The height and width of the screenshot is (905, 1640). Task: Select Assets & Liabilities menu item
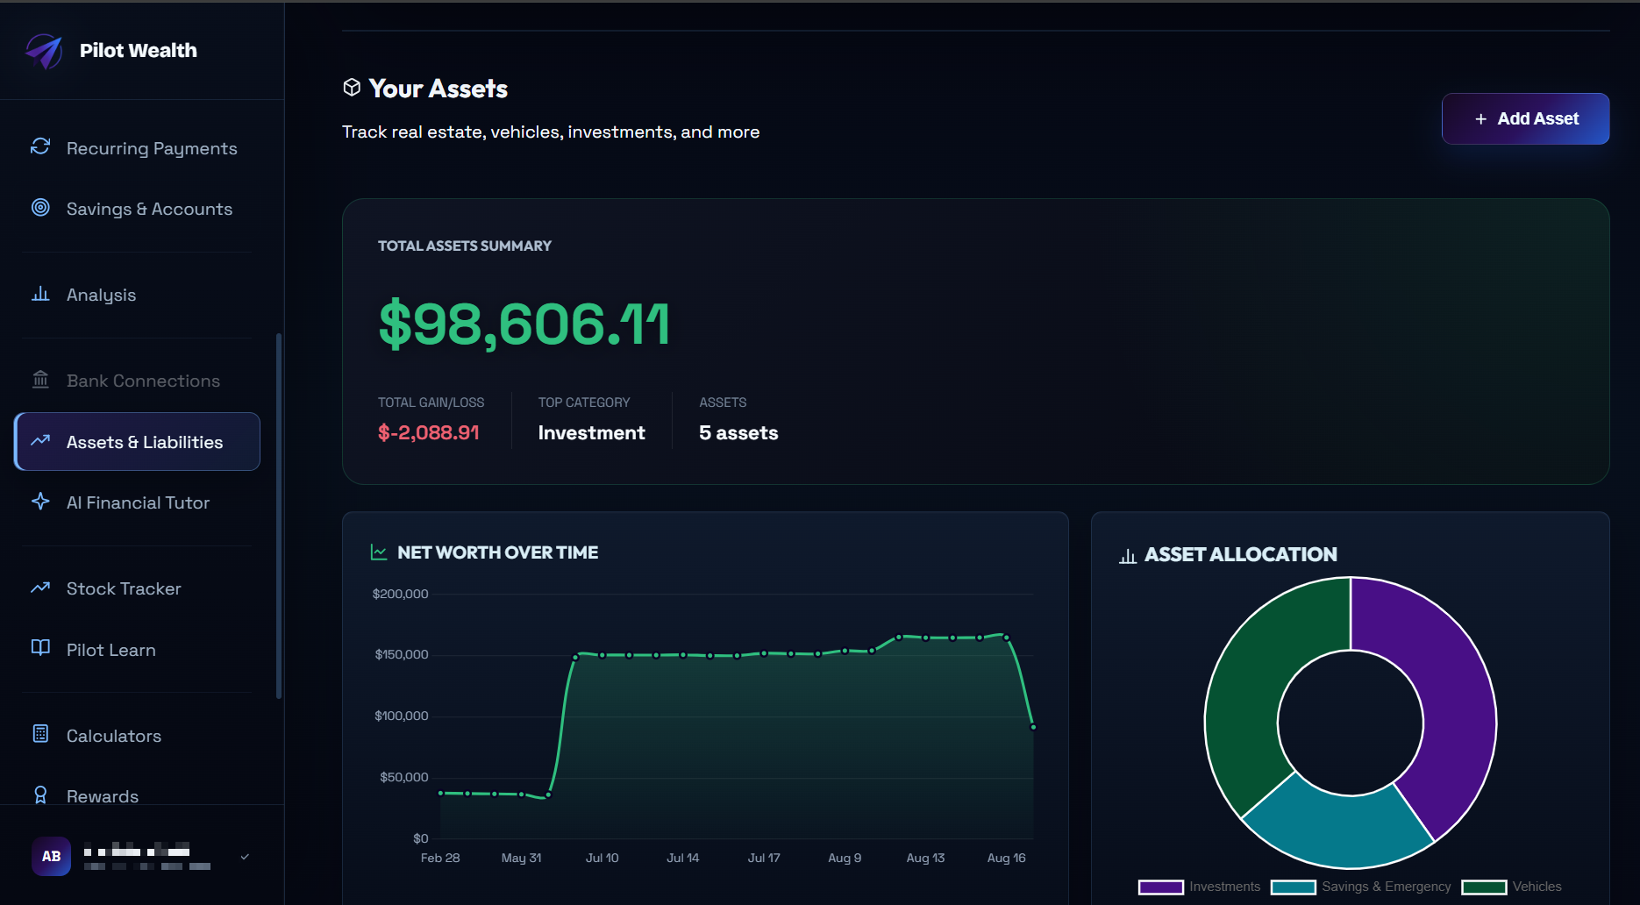(137, 442)
